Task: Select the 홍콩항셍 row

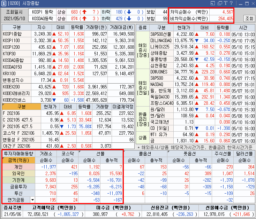Action: pos(202,59)
